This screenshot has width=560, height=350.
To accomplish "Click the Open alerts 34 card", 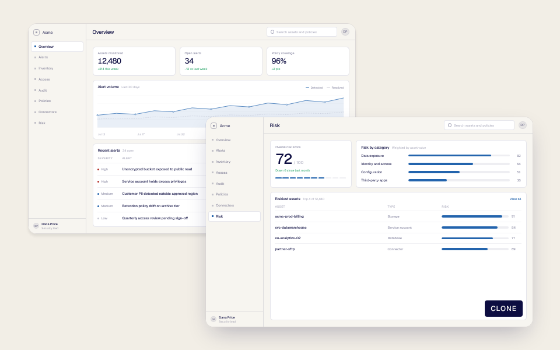I will coord(220,61).
